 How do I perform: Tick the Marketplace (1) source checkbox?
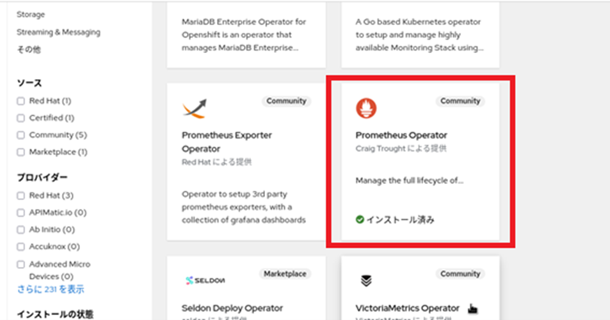21,153
